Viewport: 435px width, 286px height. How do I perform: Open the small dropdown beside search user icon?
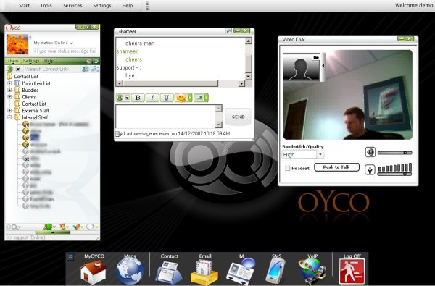tap(17, 69)
